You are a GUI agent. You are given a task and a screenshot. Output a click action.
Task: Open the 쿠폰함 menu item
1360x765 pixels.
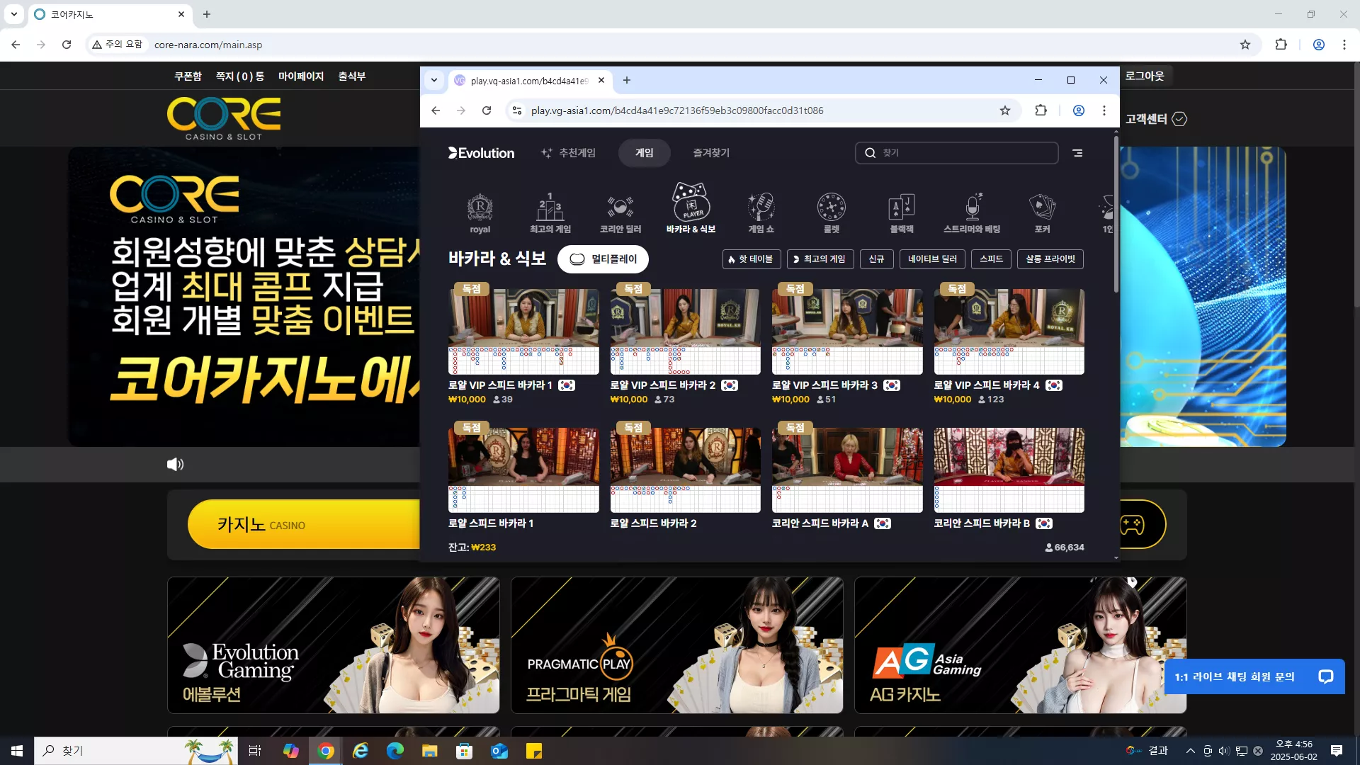pyautogui.click(x=188, y=76)
